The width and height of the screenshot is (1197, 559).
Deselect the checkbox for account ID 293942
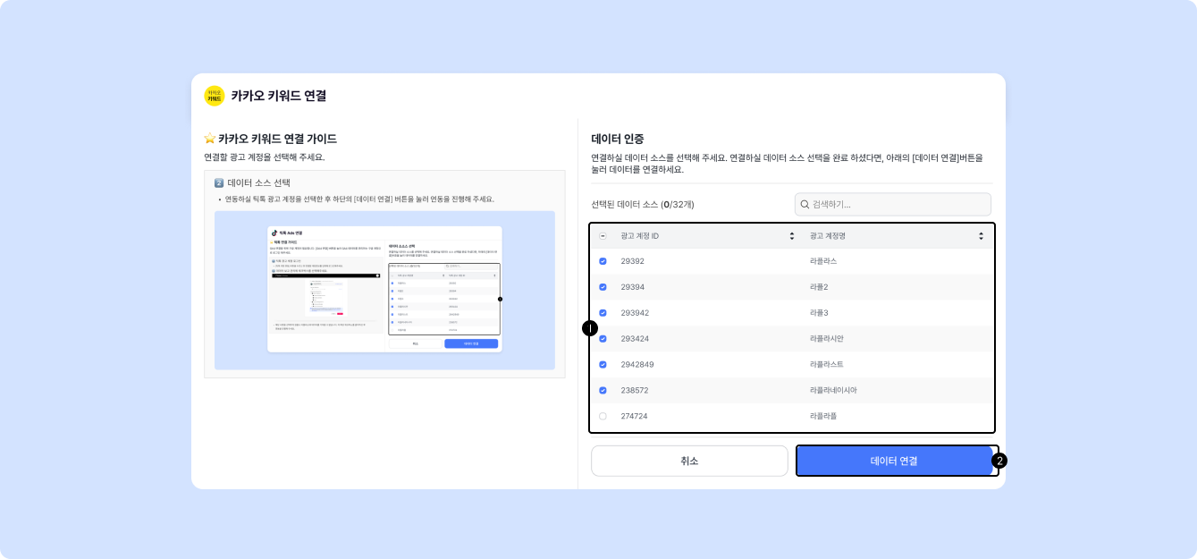(603, 313)
